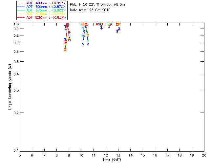Click the "0.6" y-axis tick label
The height and width of the screenshot is (168, 210).
click(16, 52)
